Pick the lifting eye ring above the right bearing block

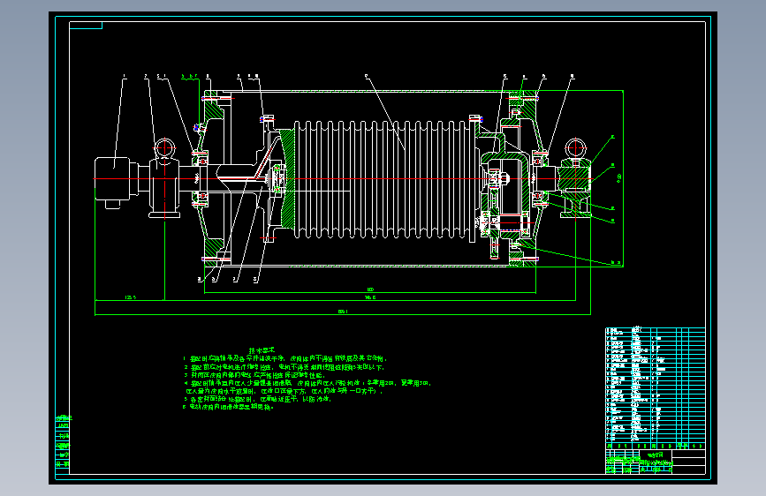(x=575, y=148)
